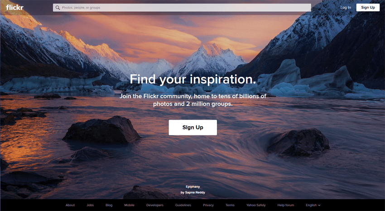Click the Sign Up button in header
This screenshot has height=211, width=385.
click(368, 7)
